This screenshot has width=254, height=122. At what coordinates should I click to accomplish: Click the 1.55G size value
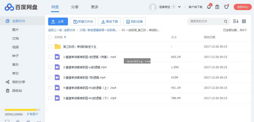[x=175, y=67]
